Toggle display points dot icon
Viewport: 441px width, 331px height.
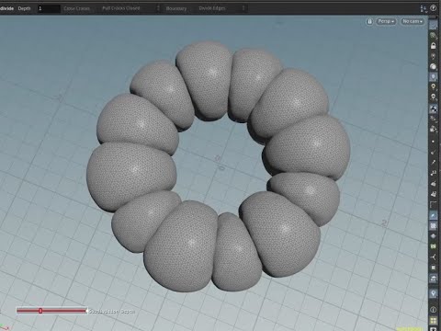tap(433, 142)
